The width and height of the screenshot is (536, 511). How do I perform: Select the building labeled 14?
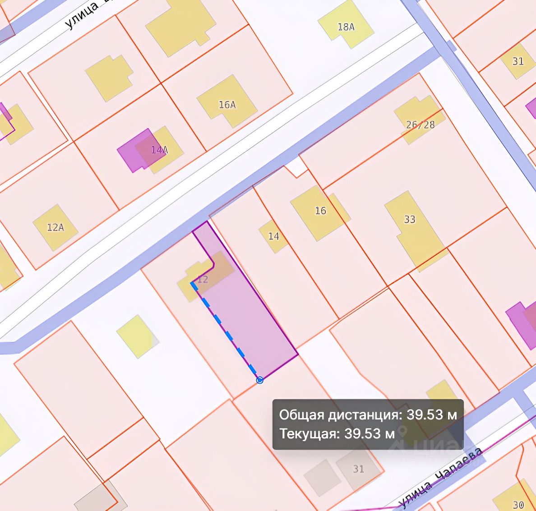click(273, 236)
